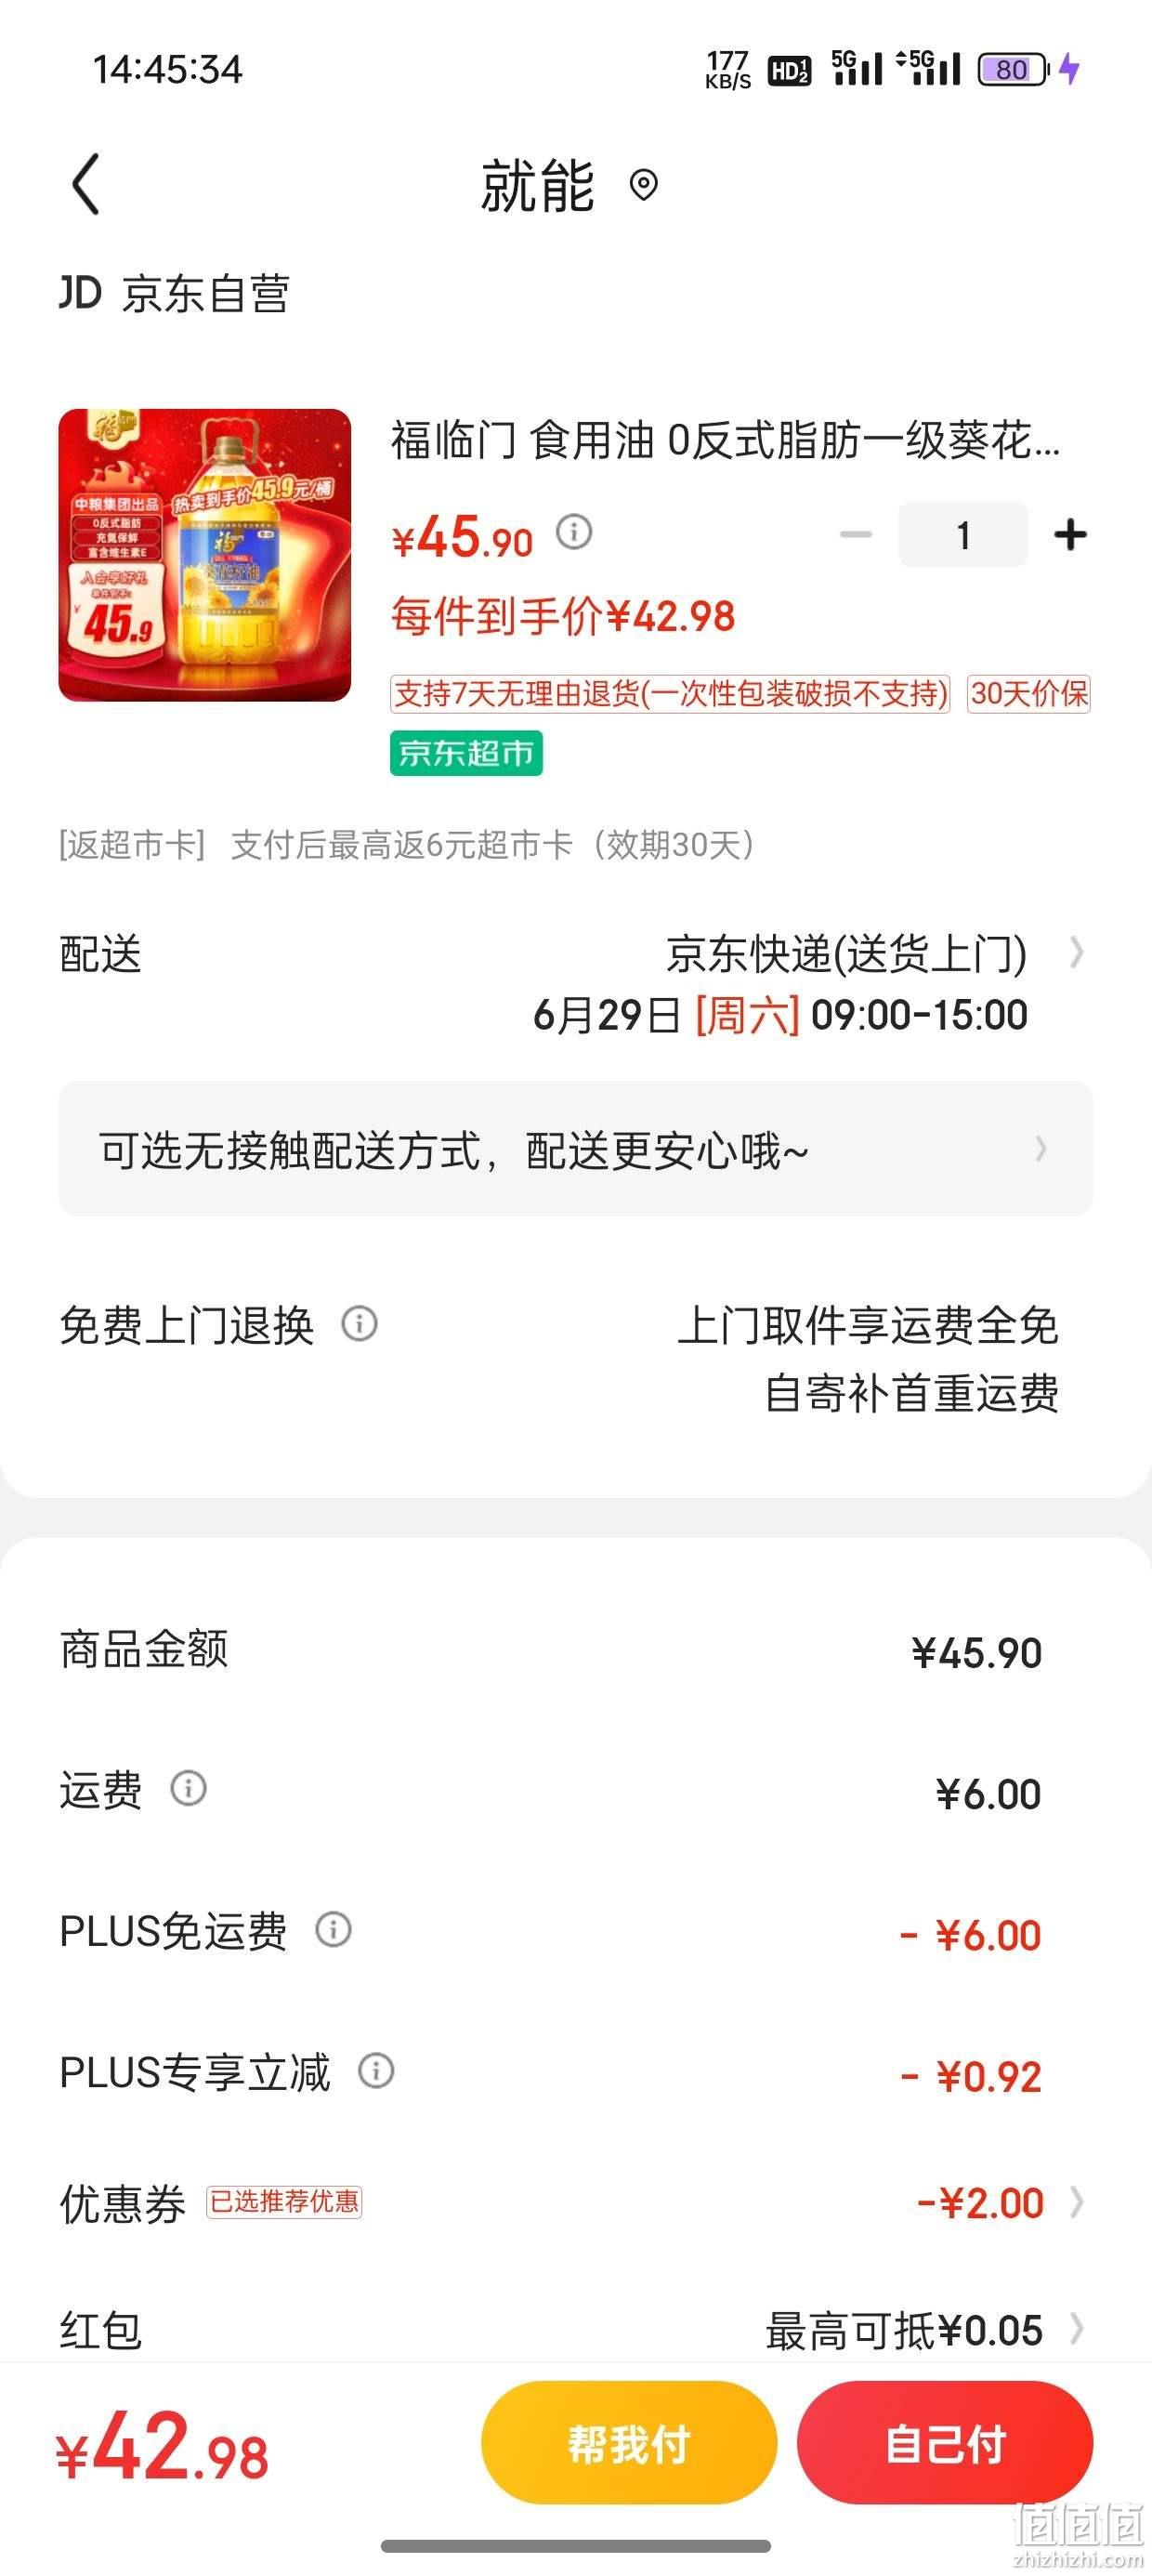This screenshot has height=2576, width=1152.
Task: Increase quantity with the plus button
Action: pos(1070,535)
